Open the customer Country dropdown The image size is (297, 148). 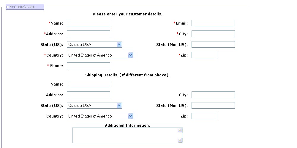(130, 55)
